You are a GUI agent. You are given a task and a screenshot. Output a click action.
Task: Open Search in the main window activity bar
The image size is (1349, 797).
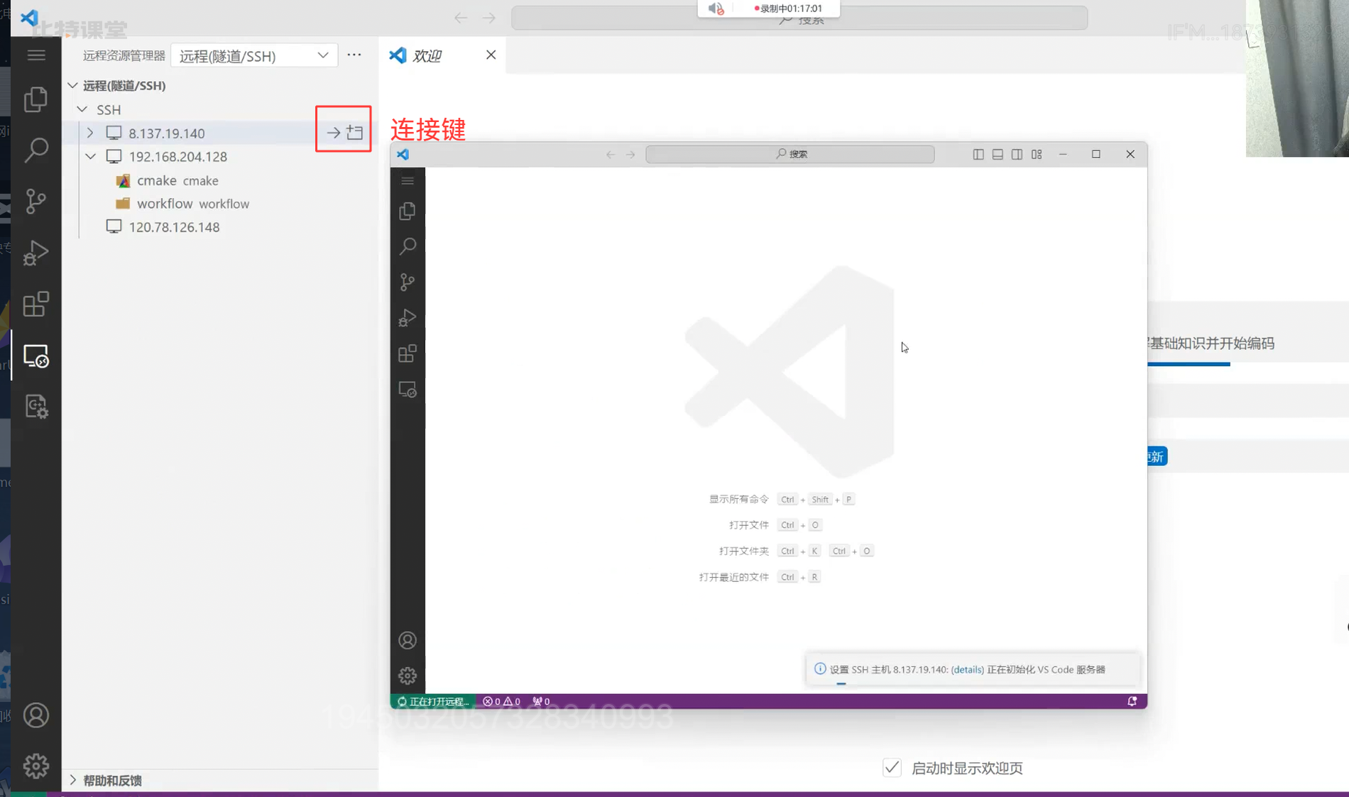35,150
